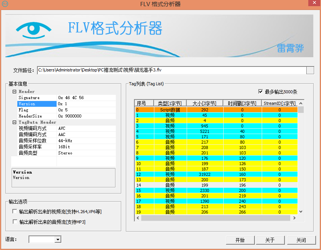
Task: Click the FLV app icon in title bar
Action: [x=5, y=4]
